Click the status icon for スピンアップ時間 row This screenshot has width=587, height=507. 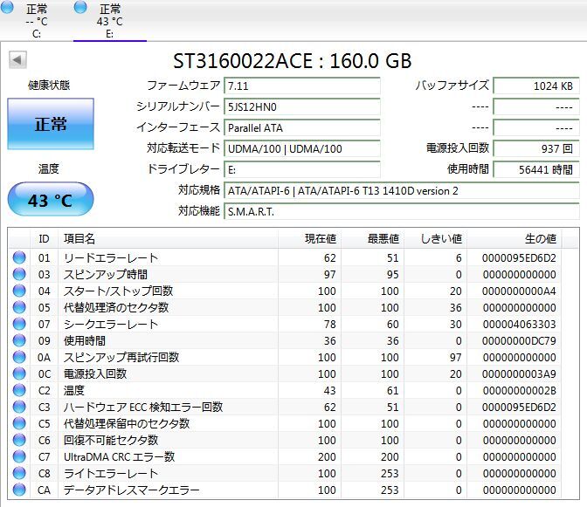click(19, 275)
